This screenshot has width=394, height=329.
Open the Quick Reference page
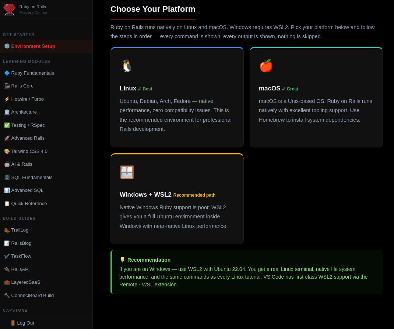coord(46,203)
